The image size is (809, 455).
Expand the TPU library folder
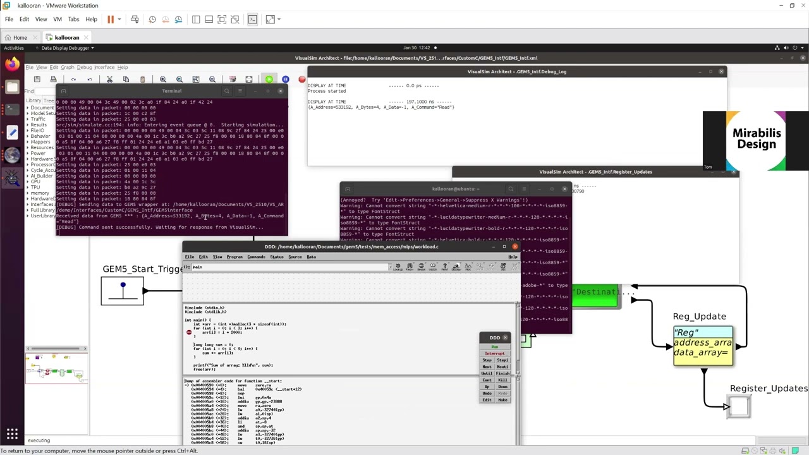pyautogui.click(x=28, y=187)
